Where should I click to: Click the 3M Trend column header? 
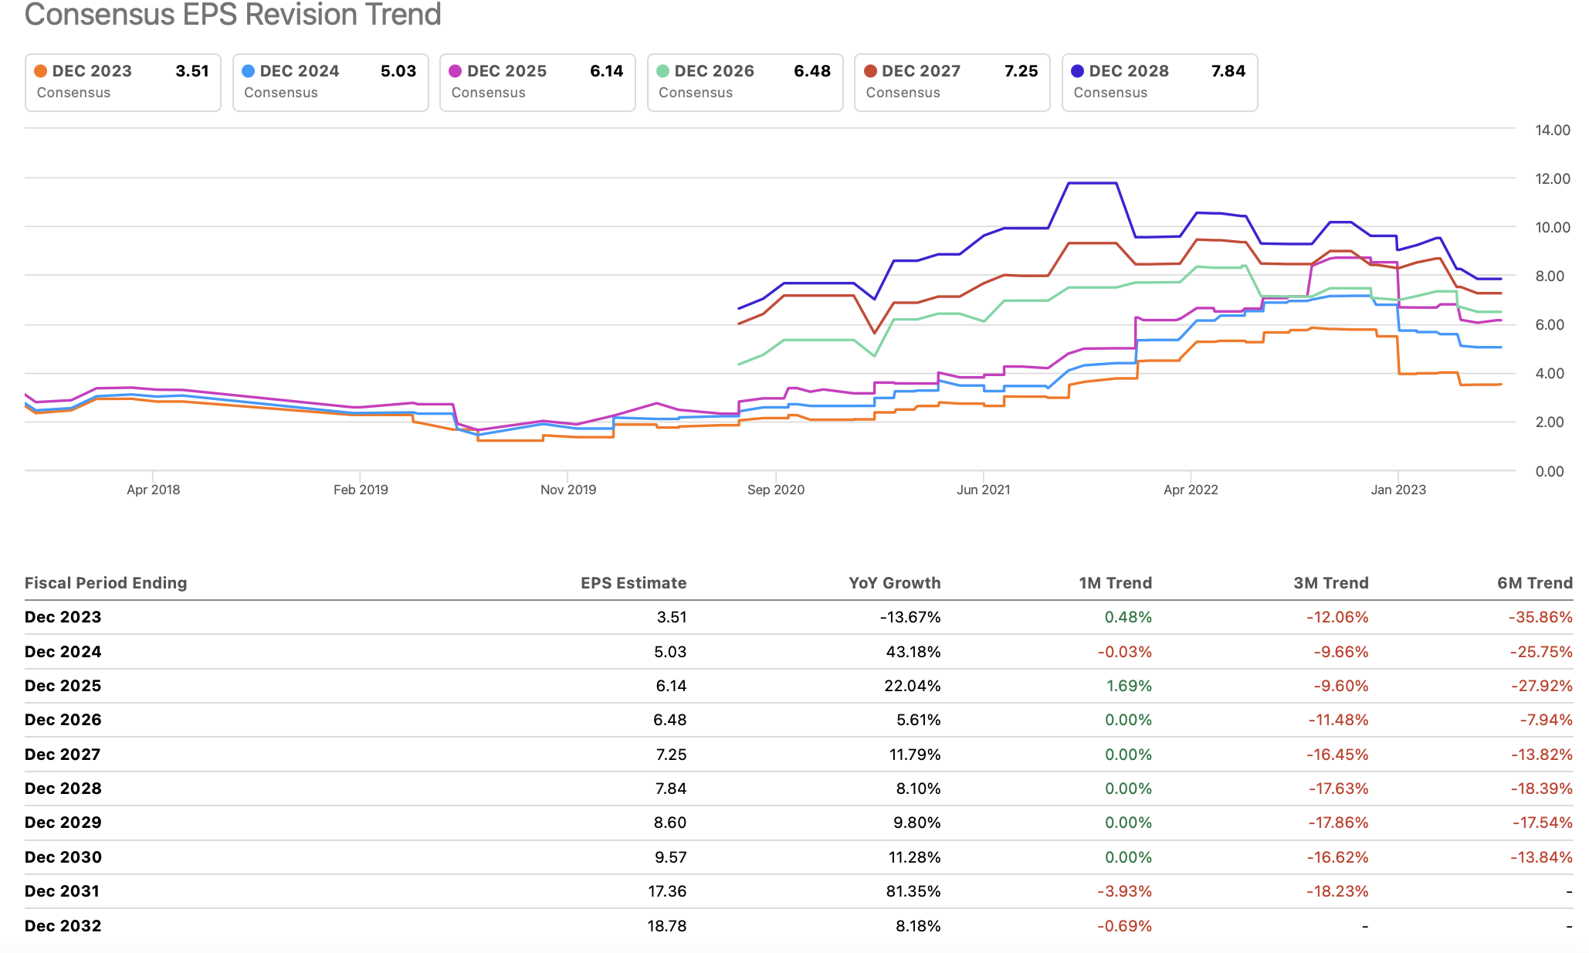1330,583
